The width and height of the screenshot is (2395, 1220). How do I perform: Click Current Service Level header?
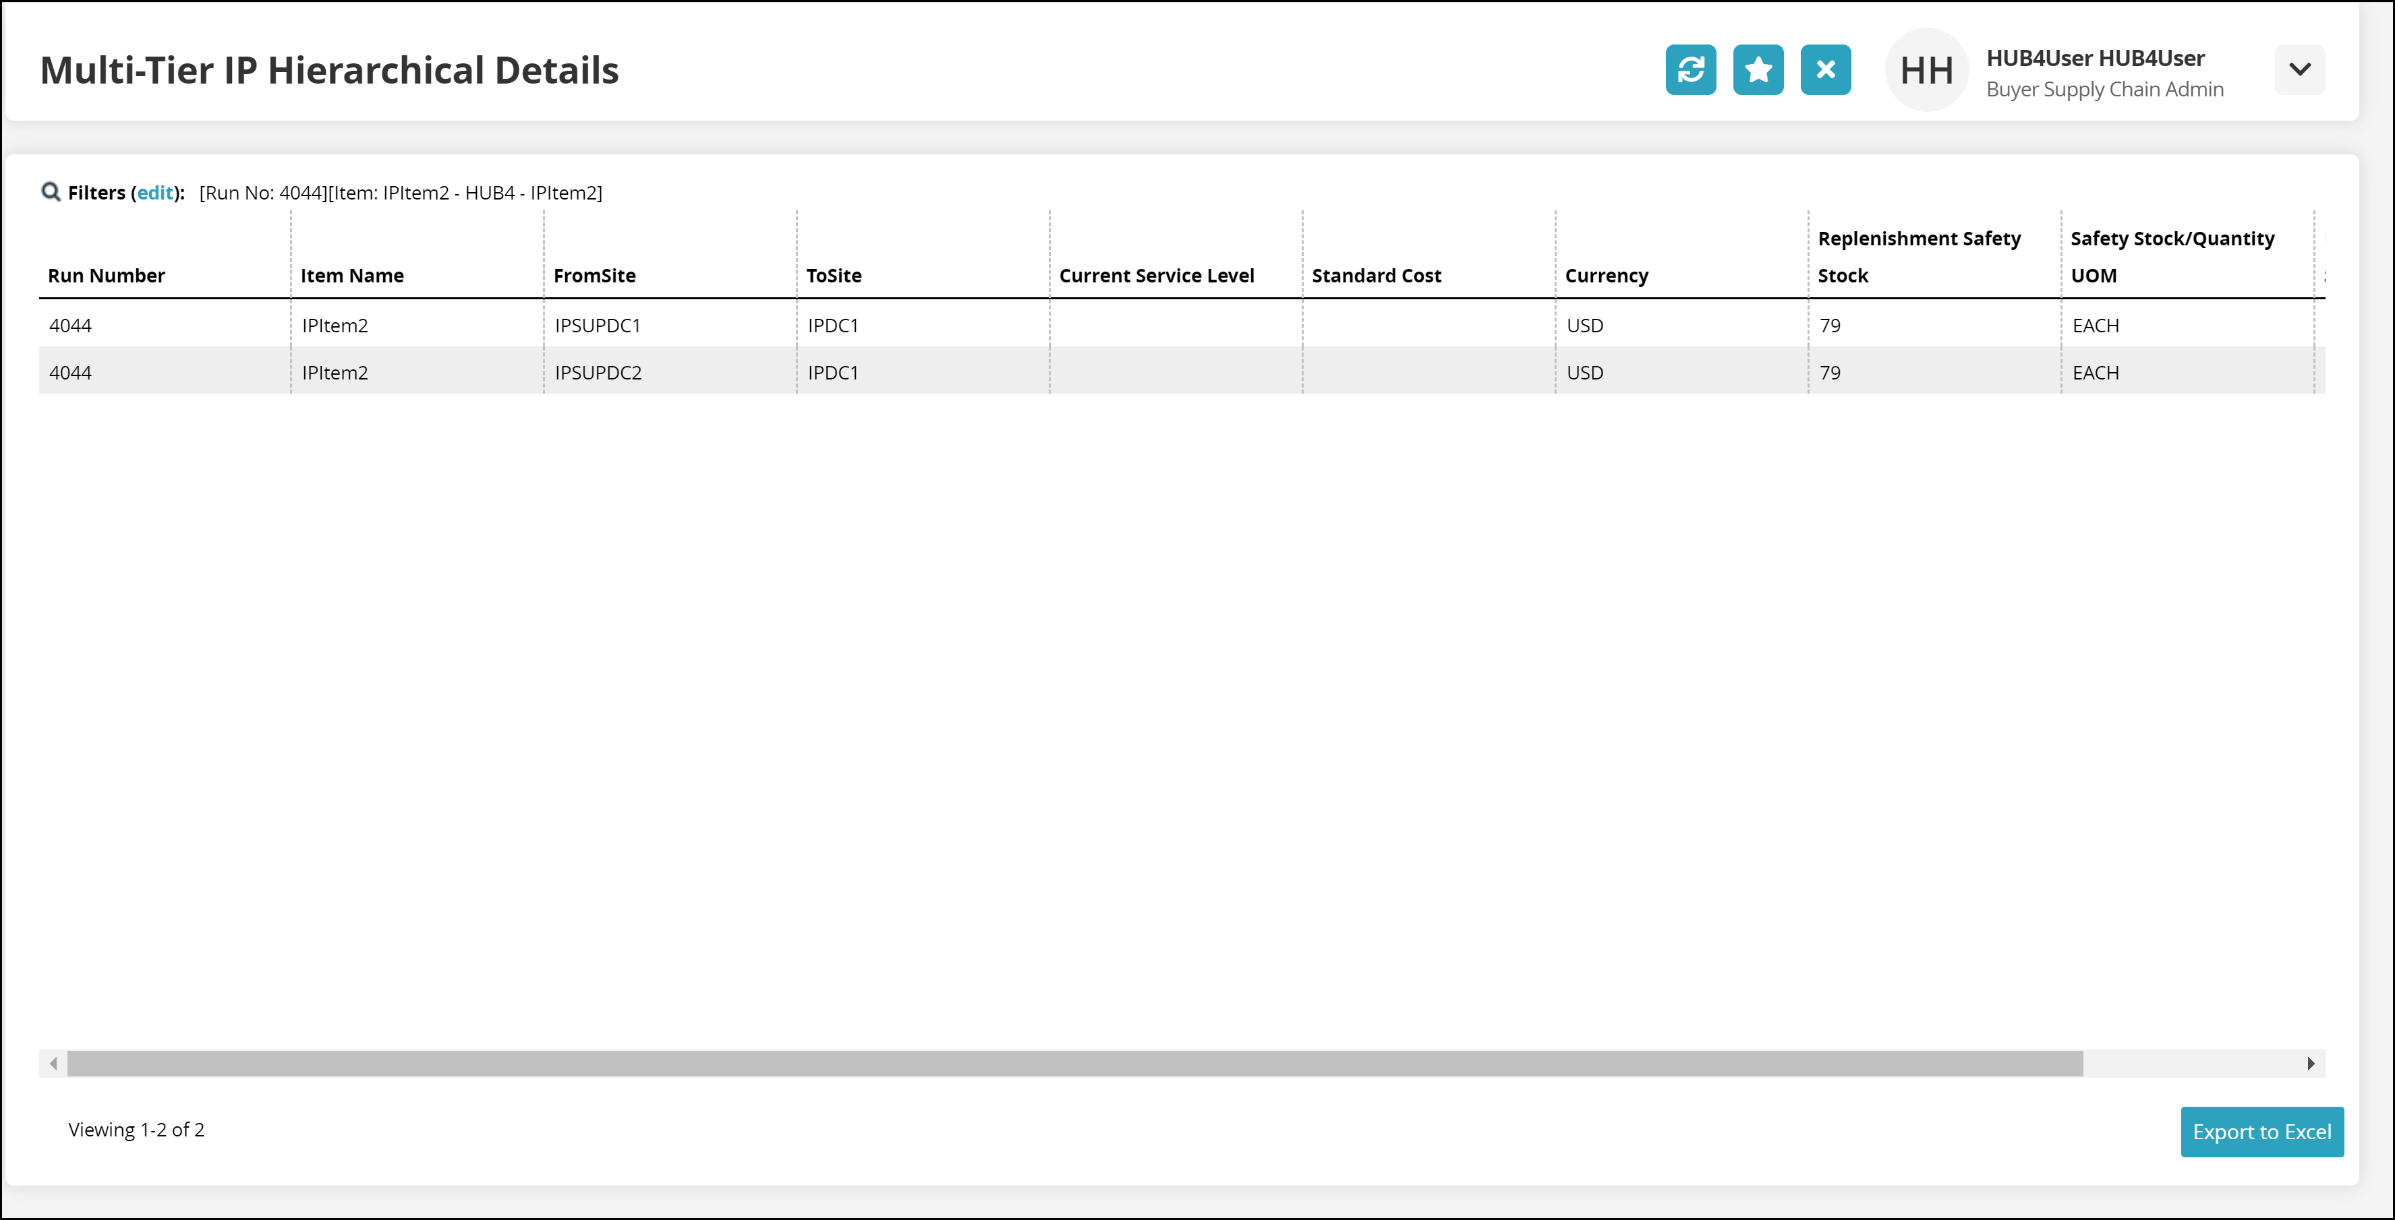[1155, 275]
